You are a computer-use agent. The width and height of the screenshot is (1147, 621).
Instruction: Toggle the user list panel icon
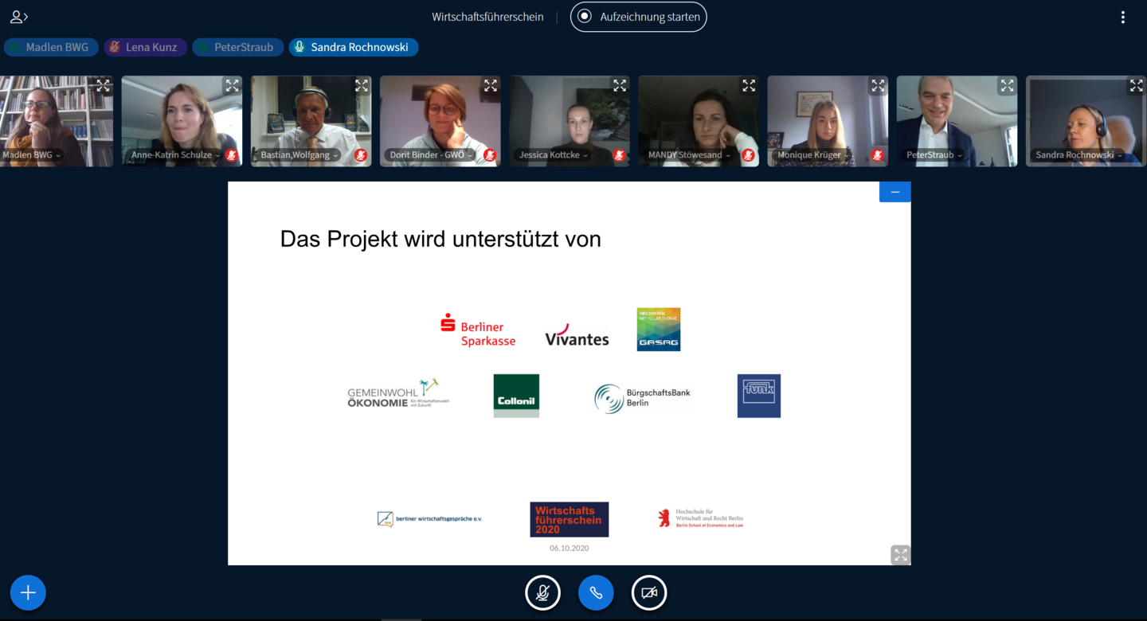[18, 17]
